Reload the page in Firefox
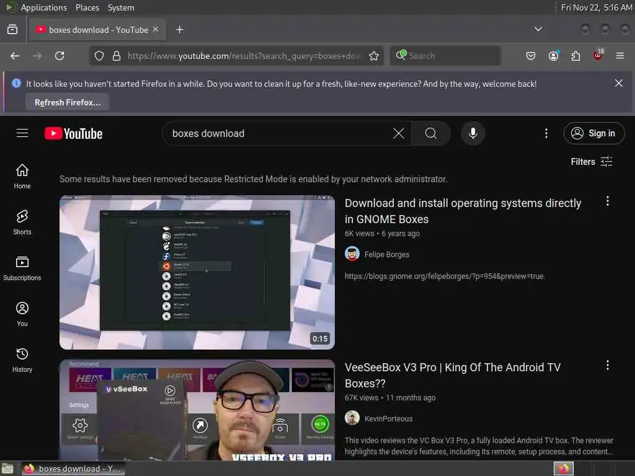 [60, 56]
